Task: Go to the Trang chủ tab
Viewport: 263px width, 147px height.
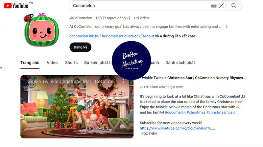Action: click(x=30, y=63)
